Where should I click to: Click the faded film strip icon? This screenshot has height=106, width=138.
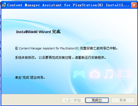click(124, 74)
